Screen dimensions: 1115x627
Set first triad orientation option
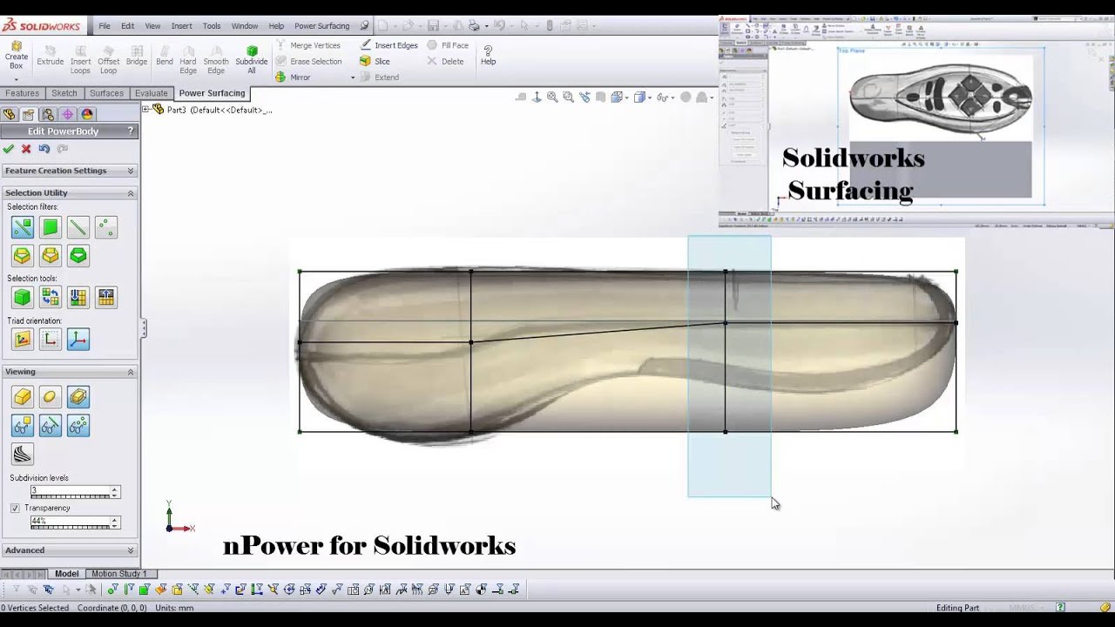point(23,340)
